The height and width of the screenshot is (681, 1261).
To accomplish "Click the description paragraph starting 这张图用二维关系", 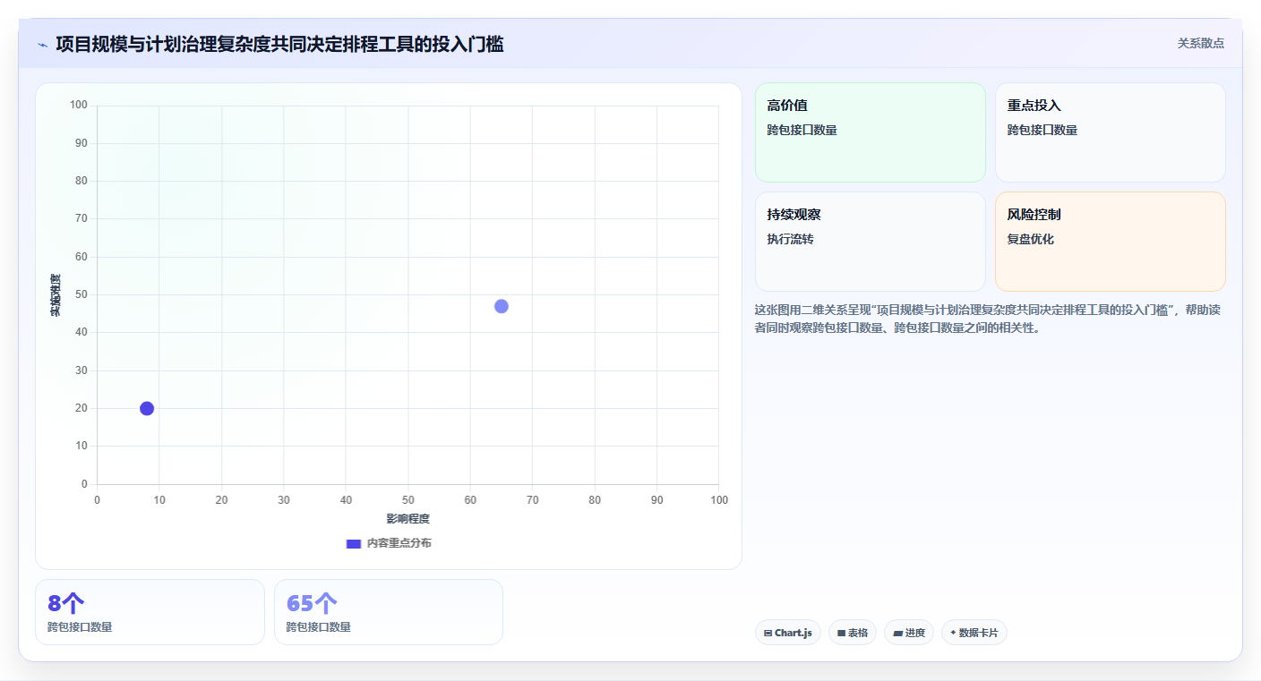I will click(x=987, y=319).
